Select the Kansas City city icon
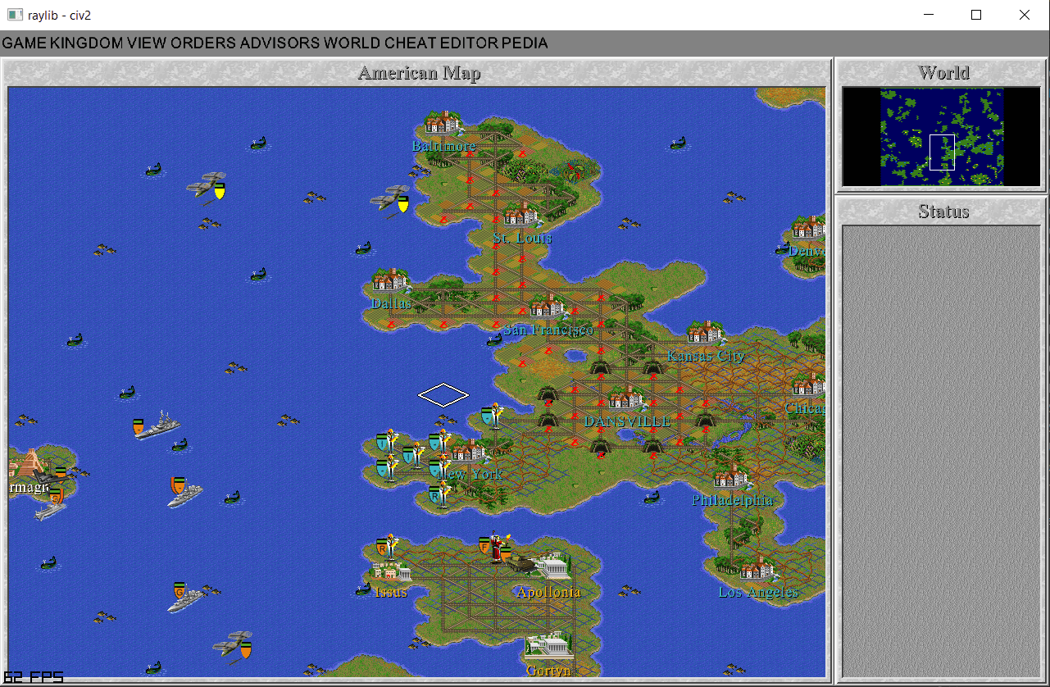 coord(705,332)
